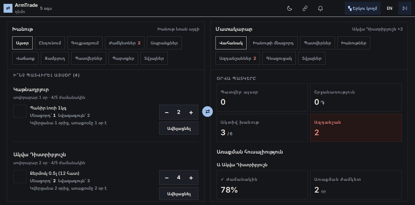Click the Պատվեր այսօր stat card

[262, 97]
